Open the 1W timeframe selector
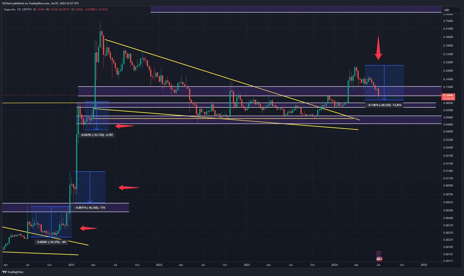This screenshot has height=276, width=464. click(19, 9)
